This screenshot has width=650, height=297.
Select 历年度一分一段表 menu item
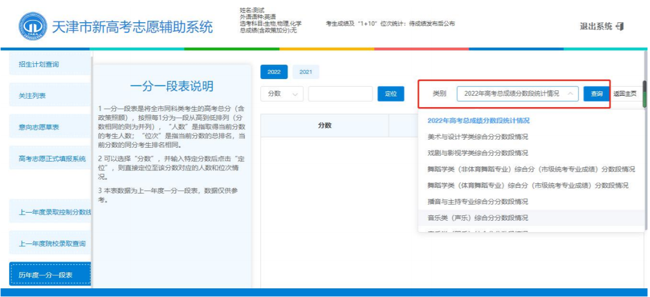pyautogui.click(x=50, y=275)
